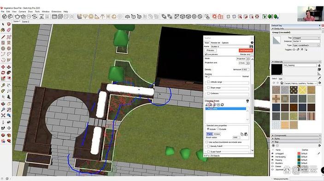The height and width of the screenshot is (181, 324).
Task: Open the materials Edit tab
Action: pos(280,79)
